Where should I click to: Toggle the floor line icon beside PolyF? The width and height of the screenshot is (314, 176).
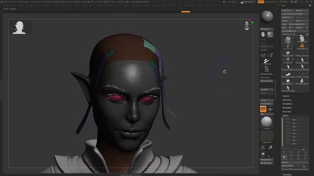tap(270, 109)
